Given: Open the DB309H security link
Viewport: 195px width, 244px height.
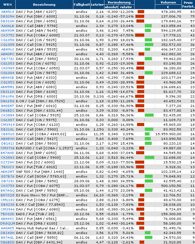Looking at the screenshot, I should 8,17.
